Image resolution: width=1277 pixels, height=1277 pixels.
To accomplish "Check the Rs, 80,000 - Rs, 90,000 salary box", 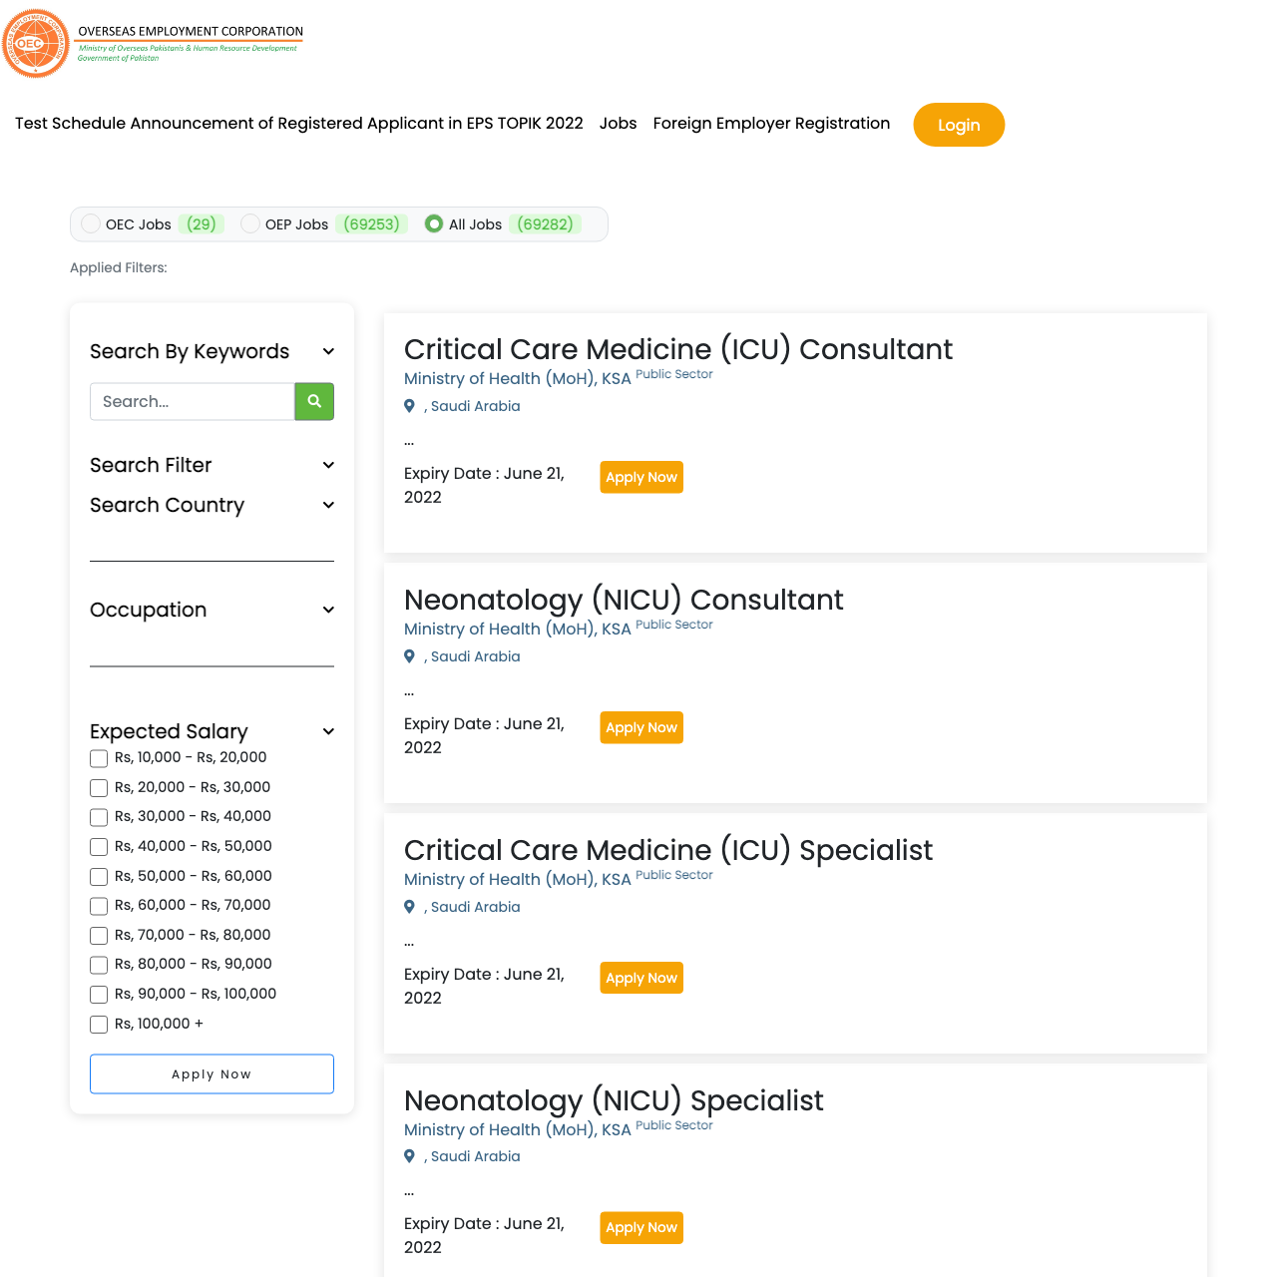I will tap(99, 965).
